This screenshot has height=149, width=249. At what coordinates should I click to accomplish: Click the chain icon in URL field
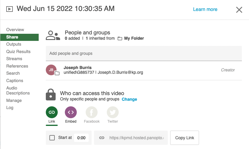[x=102, y=138]
